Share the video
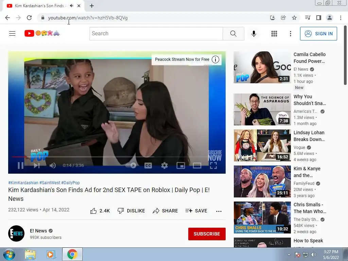Viewport: 348px width, 261px height. [x=166, y=211]
